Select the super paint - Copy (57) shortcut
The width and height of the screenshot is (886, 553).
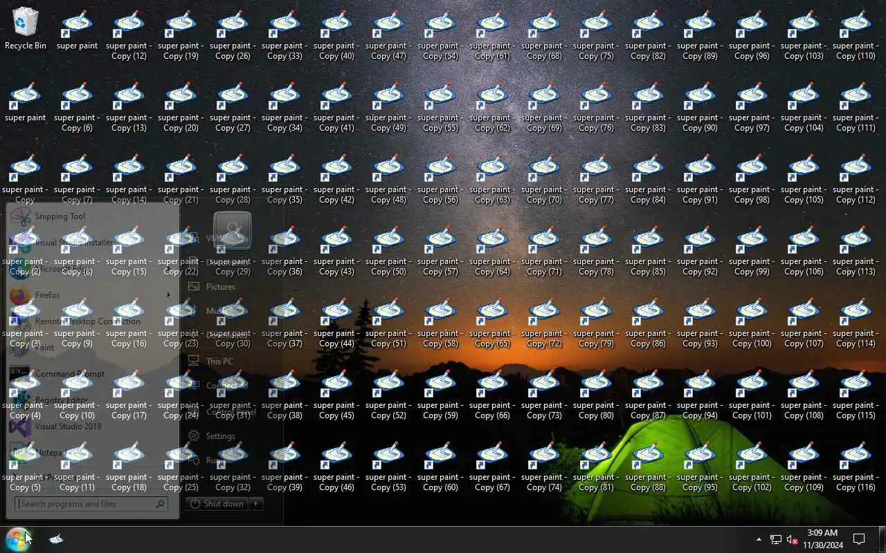coord(440,251)
